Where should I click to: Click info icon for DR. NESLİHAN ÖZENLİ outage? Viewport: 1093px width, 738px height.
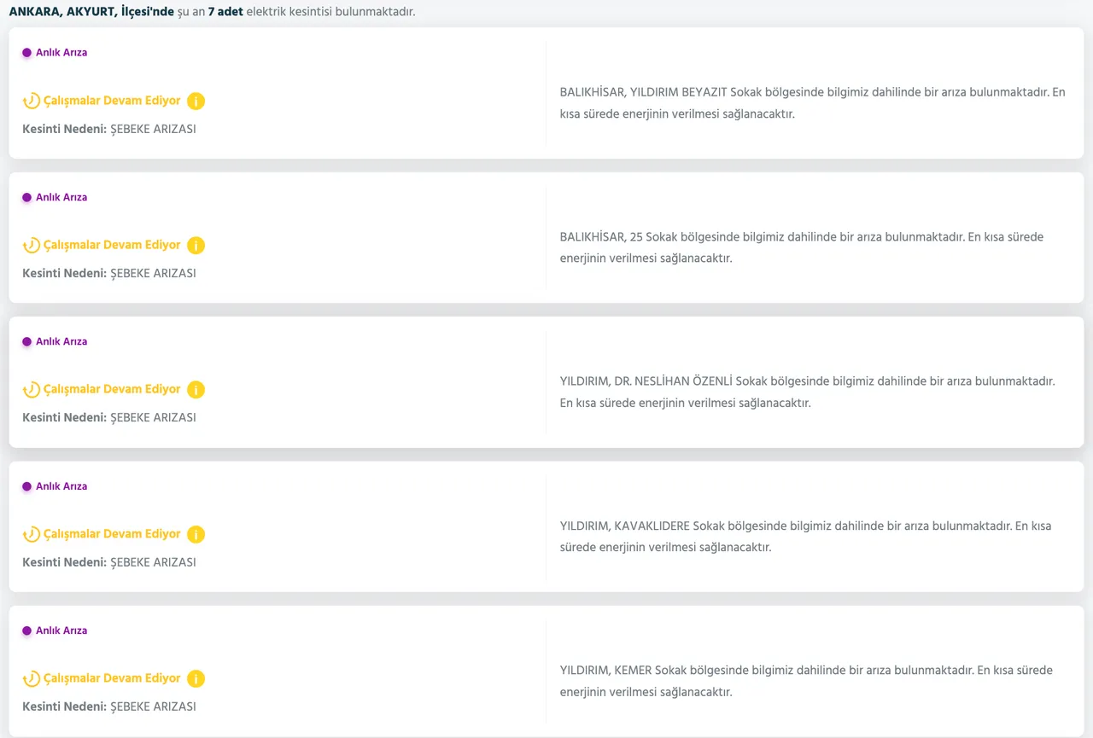(196, 390)
